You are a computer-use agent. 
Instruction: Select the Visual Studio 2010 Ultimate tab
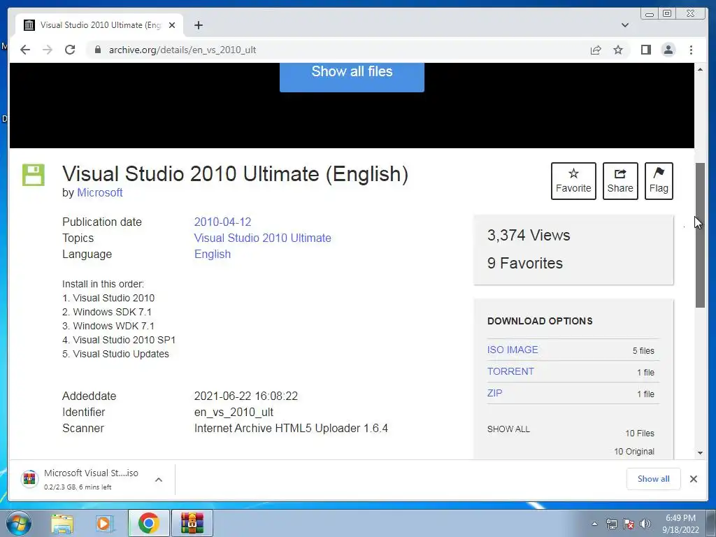[99, 25]
